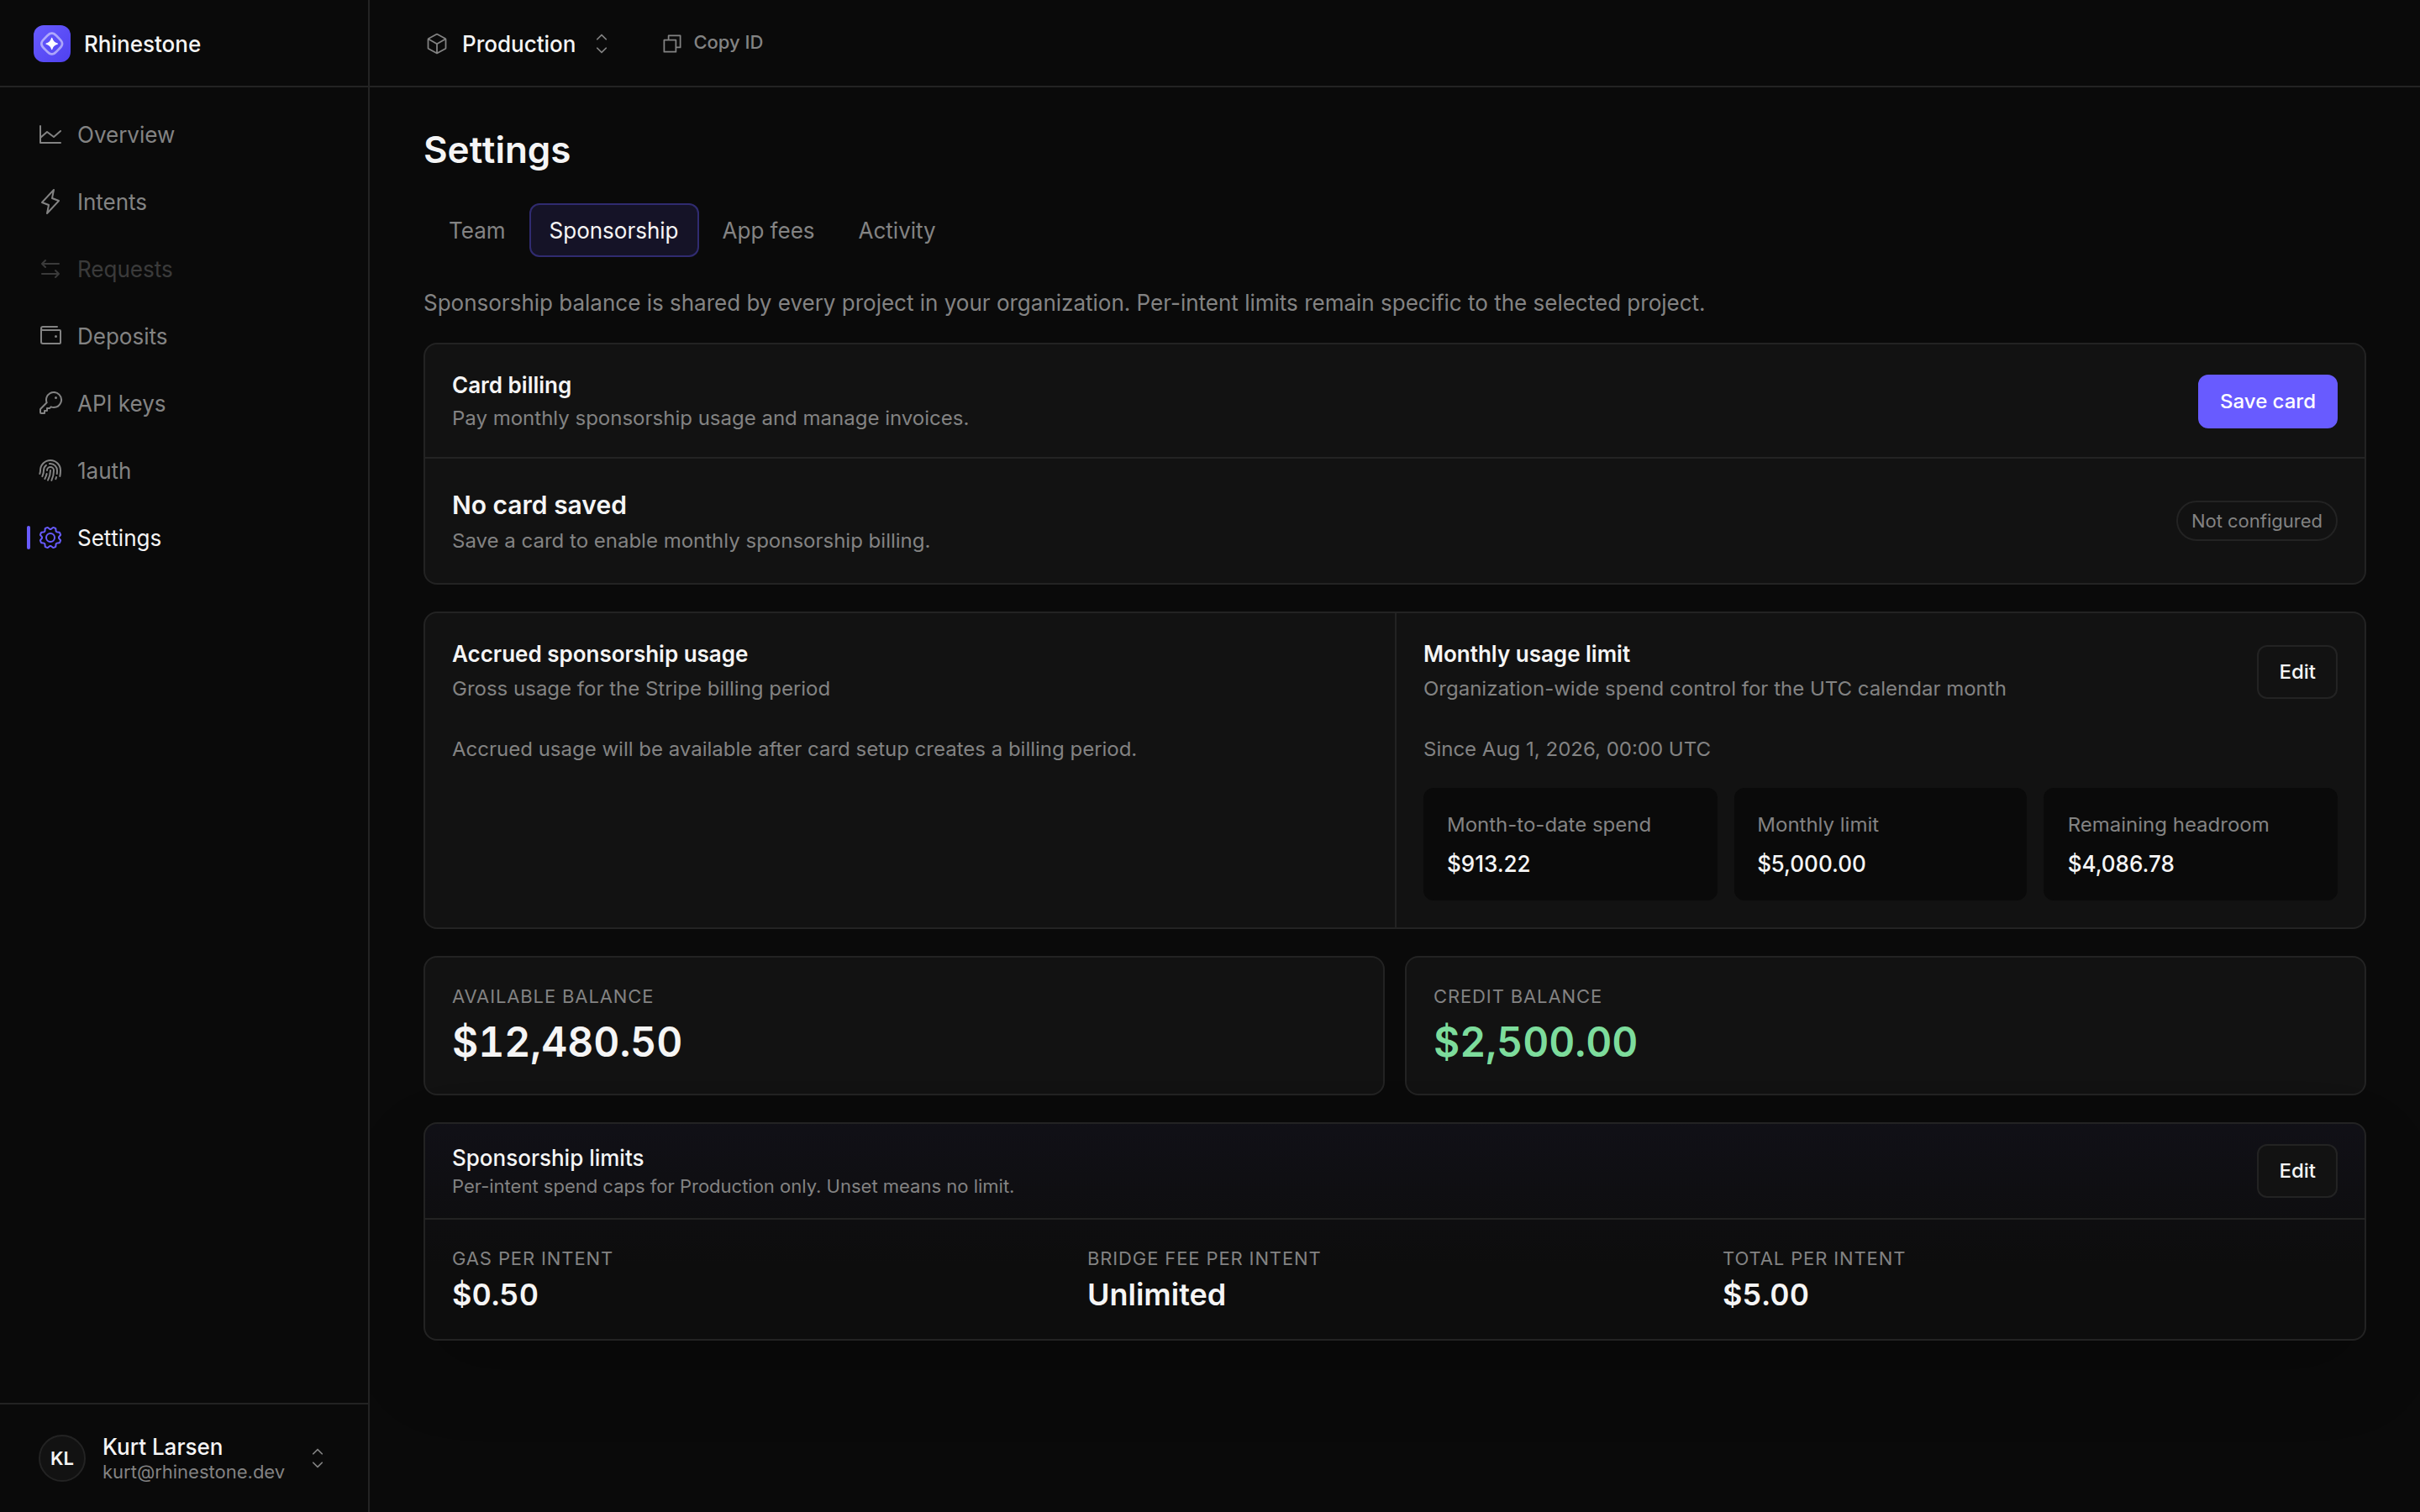Click the $2,500.00 credit balance value
The width and height of the screenshot is (2420, 1512).
pyautogui.click(x=1535, y=1042)
